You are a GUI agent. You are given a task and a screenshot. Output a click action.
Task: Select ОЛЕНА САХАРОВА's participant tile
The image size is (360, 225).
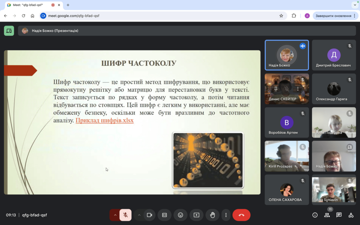(287, 189)
